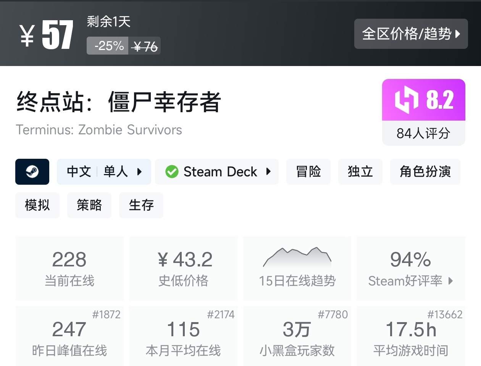The image size is (481, 366).
Task: Open 全区价格/趋势 regional prices
Action: (x=411, y=34)
